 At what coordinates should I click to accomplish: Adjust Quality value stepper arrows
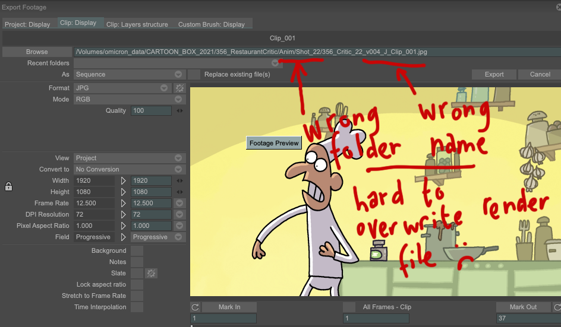tap(179, 111)
